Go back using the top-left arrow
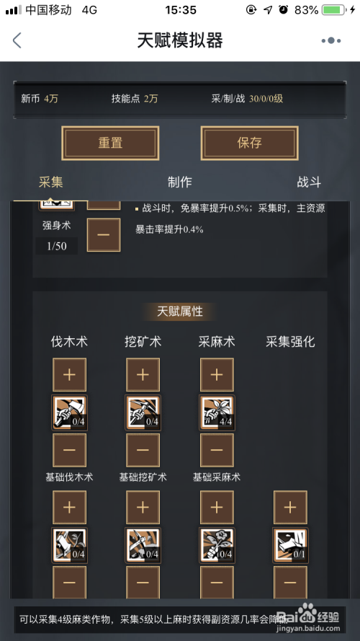360x641 pixels. point(17,40)
